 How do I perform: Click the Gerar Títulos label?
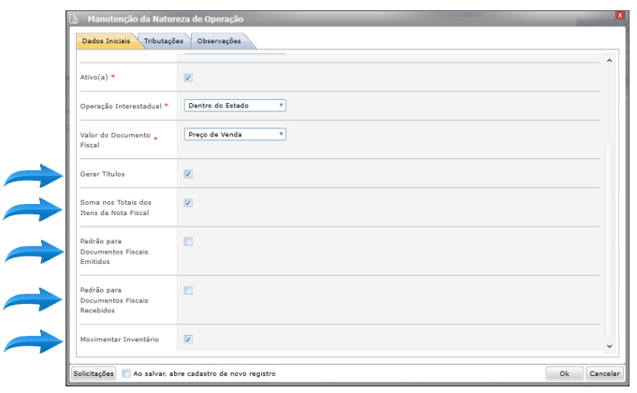pos(102,174)
